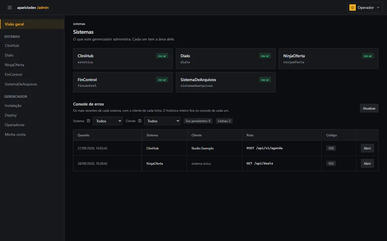Click the help icon beside Cliente filter

coord(140,121)
